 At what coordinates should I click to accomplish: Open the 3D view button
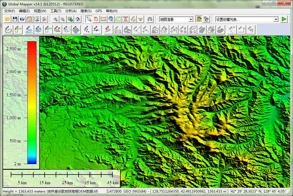[206, 19]
